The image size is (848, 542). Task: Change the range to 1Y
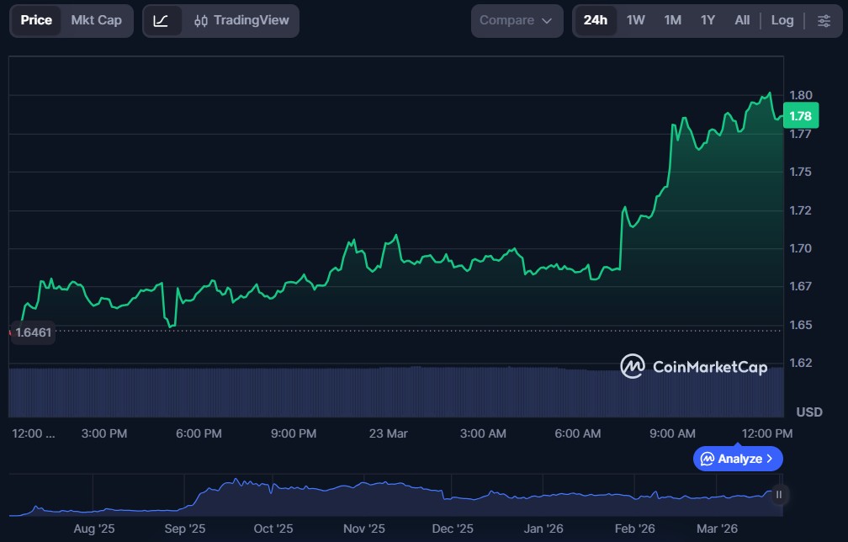pos(708,20)
